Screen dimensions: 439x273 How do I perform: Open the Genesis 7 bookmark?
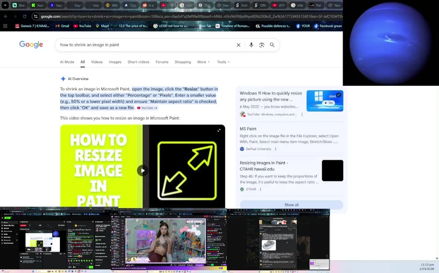coord(32,26)
